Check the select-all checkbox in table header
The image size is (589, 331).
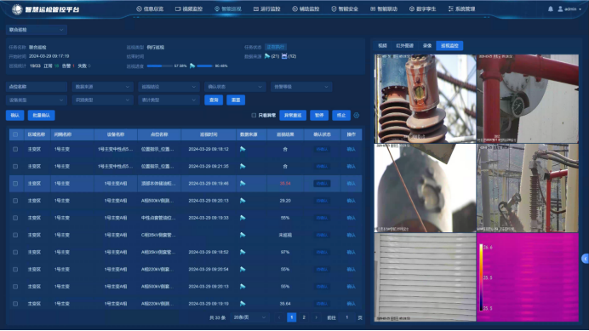(15, 134)
